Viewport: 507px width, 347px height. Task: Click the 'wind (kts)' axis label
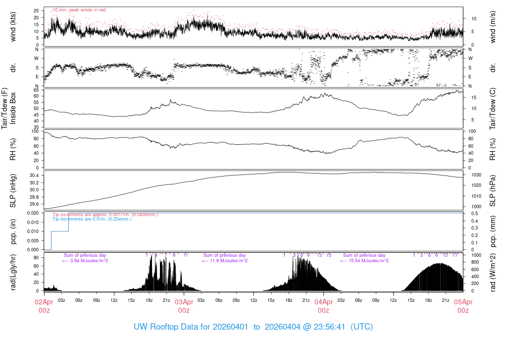click(x=13, y=26)
